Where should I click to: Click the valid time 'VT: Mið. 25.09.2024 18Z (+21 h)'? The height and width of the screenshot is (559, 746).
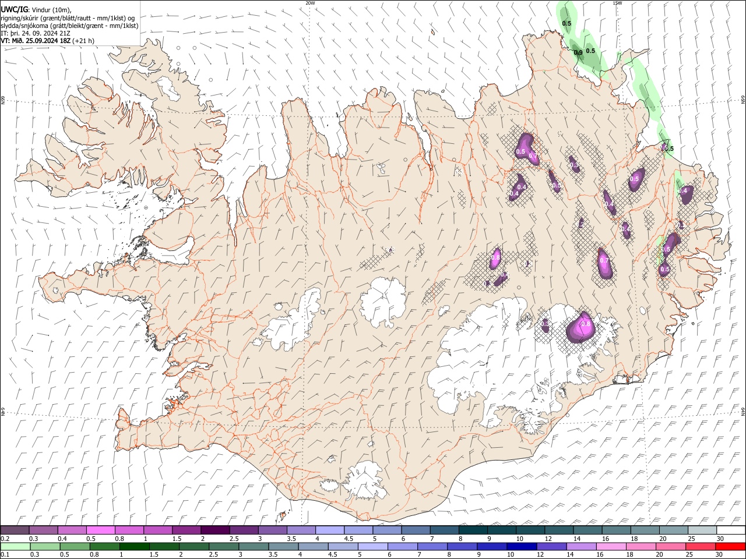[x=47, y=41]
